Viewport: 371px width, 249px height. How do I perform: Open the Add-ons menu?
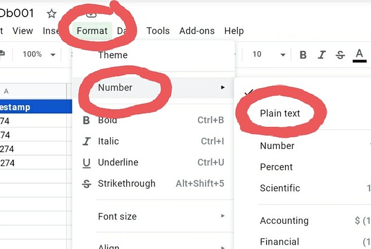197,31
